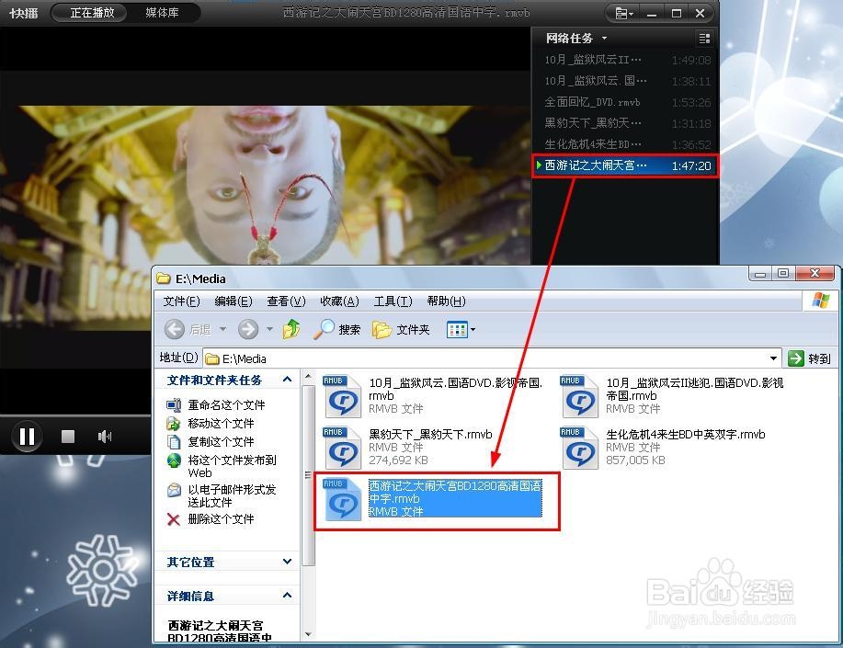Click the Move file icon beside 移动这个文件
Viewport: 843px width, 648px height.
[173, 423]
